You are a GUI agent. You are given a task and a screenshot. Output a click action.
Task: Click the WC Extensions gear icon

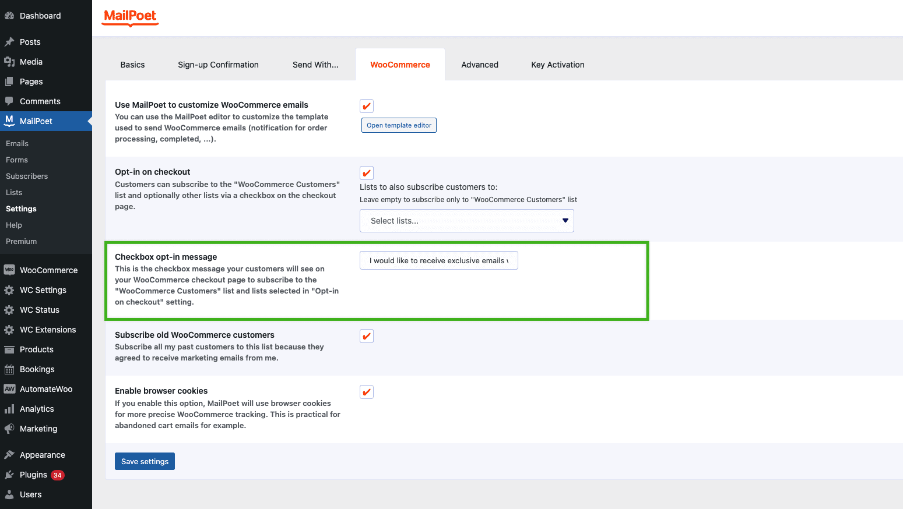pyautogui.click(x=9, y=330)
